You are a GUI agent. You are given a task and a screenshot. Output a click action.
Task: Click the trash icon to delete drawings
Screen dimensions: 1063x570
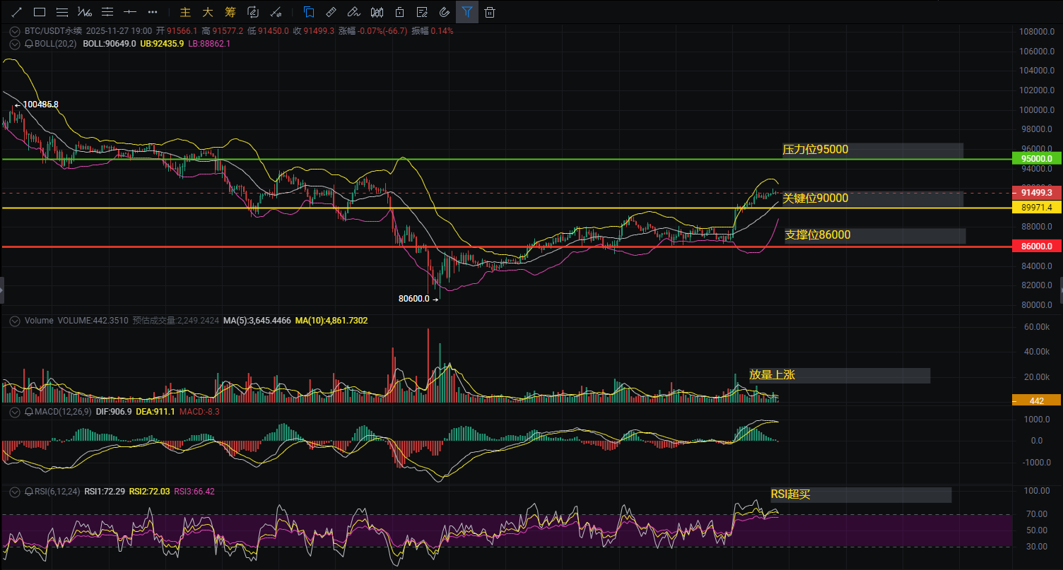(x=490, y=12)
